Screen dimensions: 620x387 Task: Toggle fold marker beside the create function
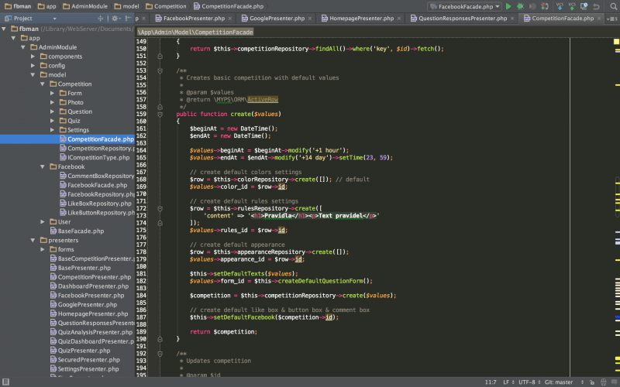(160, 115)
